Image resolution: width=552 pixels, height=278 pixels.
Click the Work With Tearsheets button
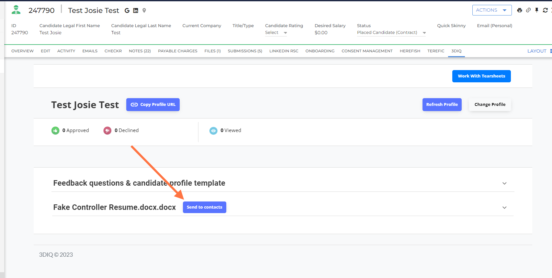coord(481,76)
